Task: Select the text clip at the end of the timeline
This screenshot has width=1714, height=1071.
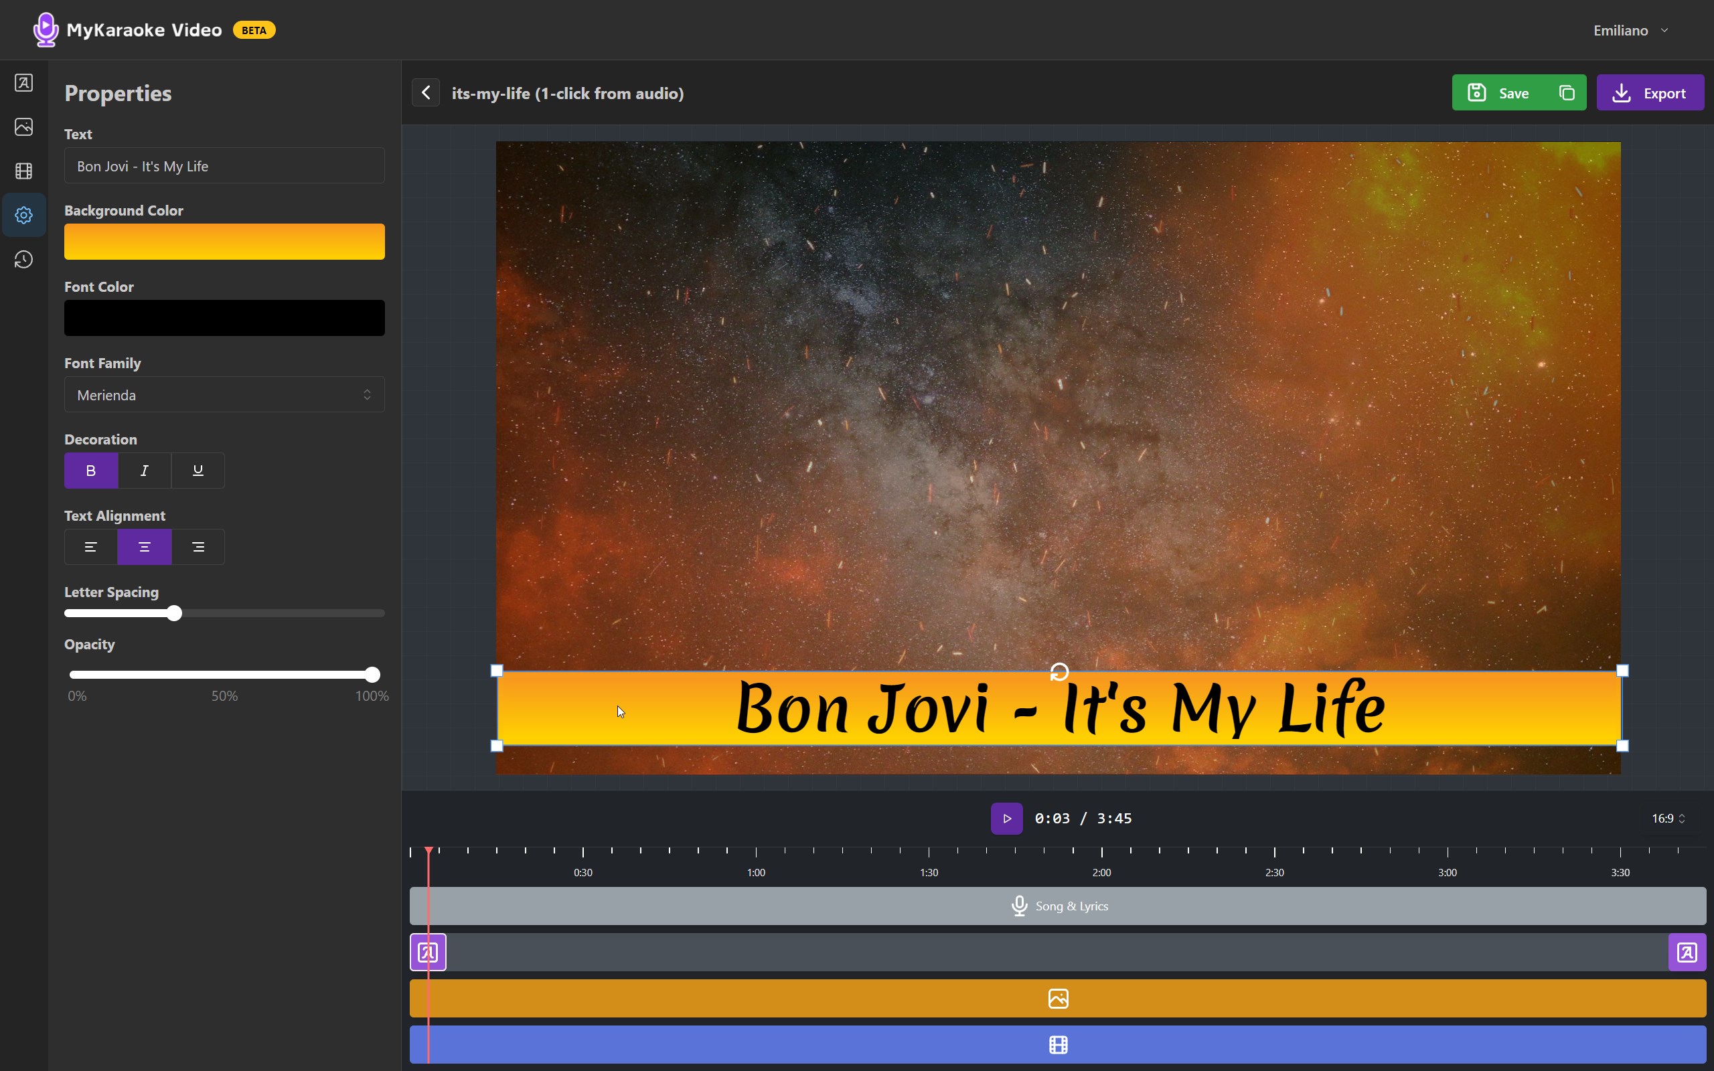Action: pos(1687,952)
